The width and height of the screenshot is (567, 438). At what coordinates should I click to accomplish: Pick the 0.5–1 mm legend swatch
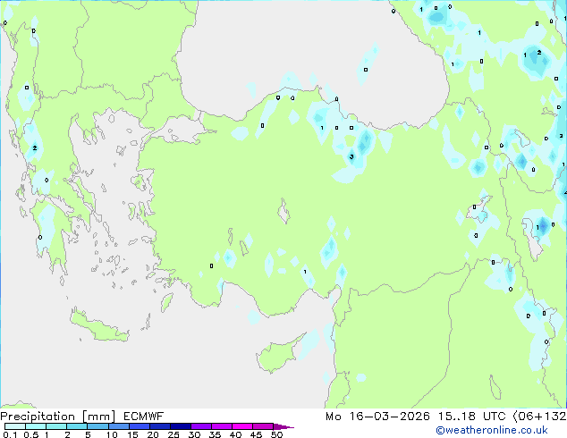[x=36, y=426]
